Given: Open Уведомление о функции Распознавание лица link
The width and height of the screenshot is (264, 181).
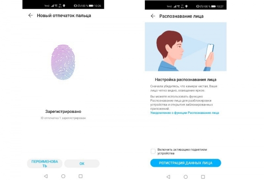Looking at the screenshot, I should [x=184, y=113].
